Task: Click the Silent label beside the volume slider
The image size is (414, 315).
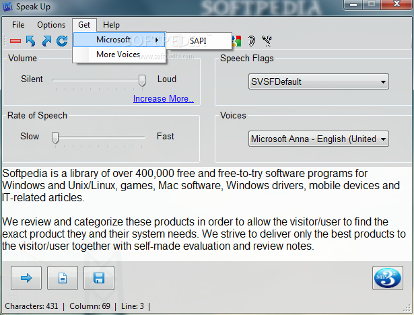Action: click(x=32, y=79)
